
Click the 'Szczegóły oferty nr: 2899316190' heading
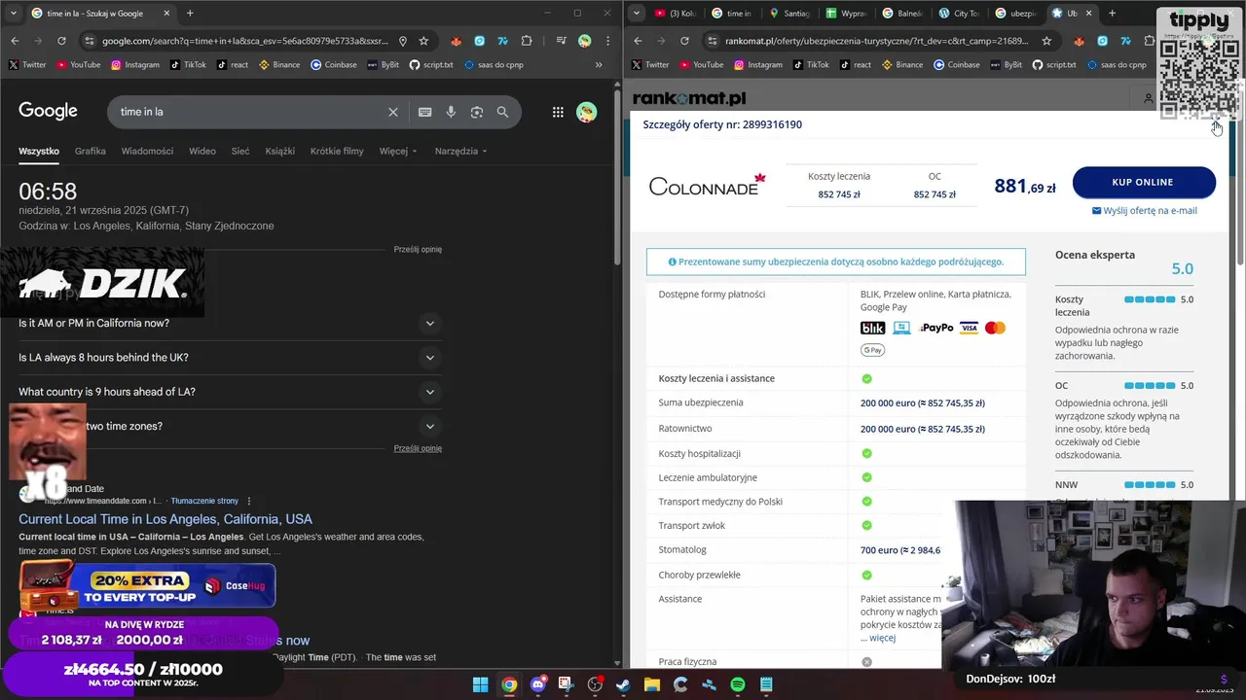(x=722, y=124)
